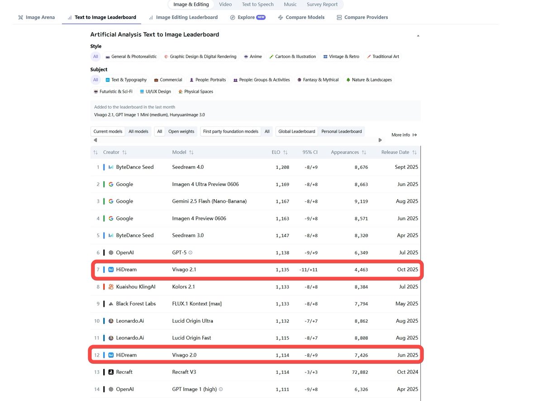This screenshot has width=543, height=401.
Task: Click the HiDream logo in Vivago 2.1 row
Action: (111, 270)
